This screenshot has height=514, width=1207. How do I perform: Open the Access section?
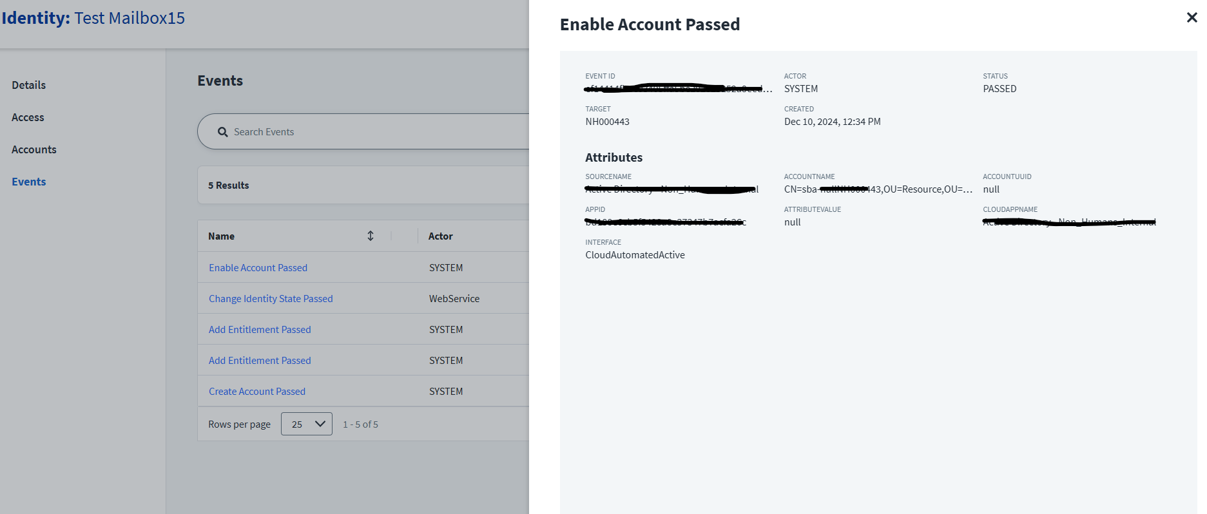[28, 117]
